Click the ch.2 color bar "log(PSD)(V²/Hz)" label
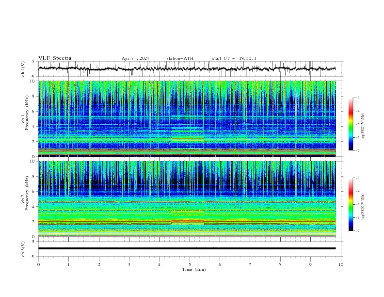 (x=363, y=206)
